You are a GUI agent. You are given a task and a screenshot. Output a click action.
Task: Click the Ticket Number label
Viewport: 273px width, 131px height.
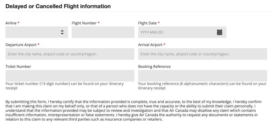[x=18, y=67]
